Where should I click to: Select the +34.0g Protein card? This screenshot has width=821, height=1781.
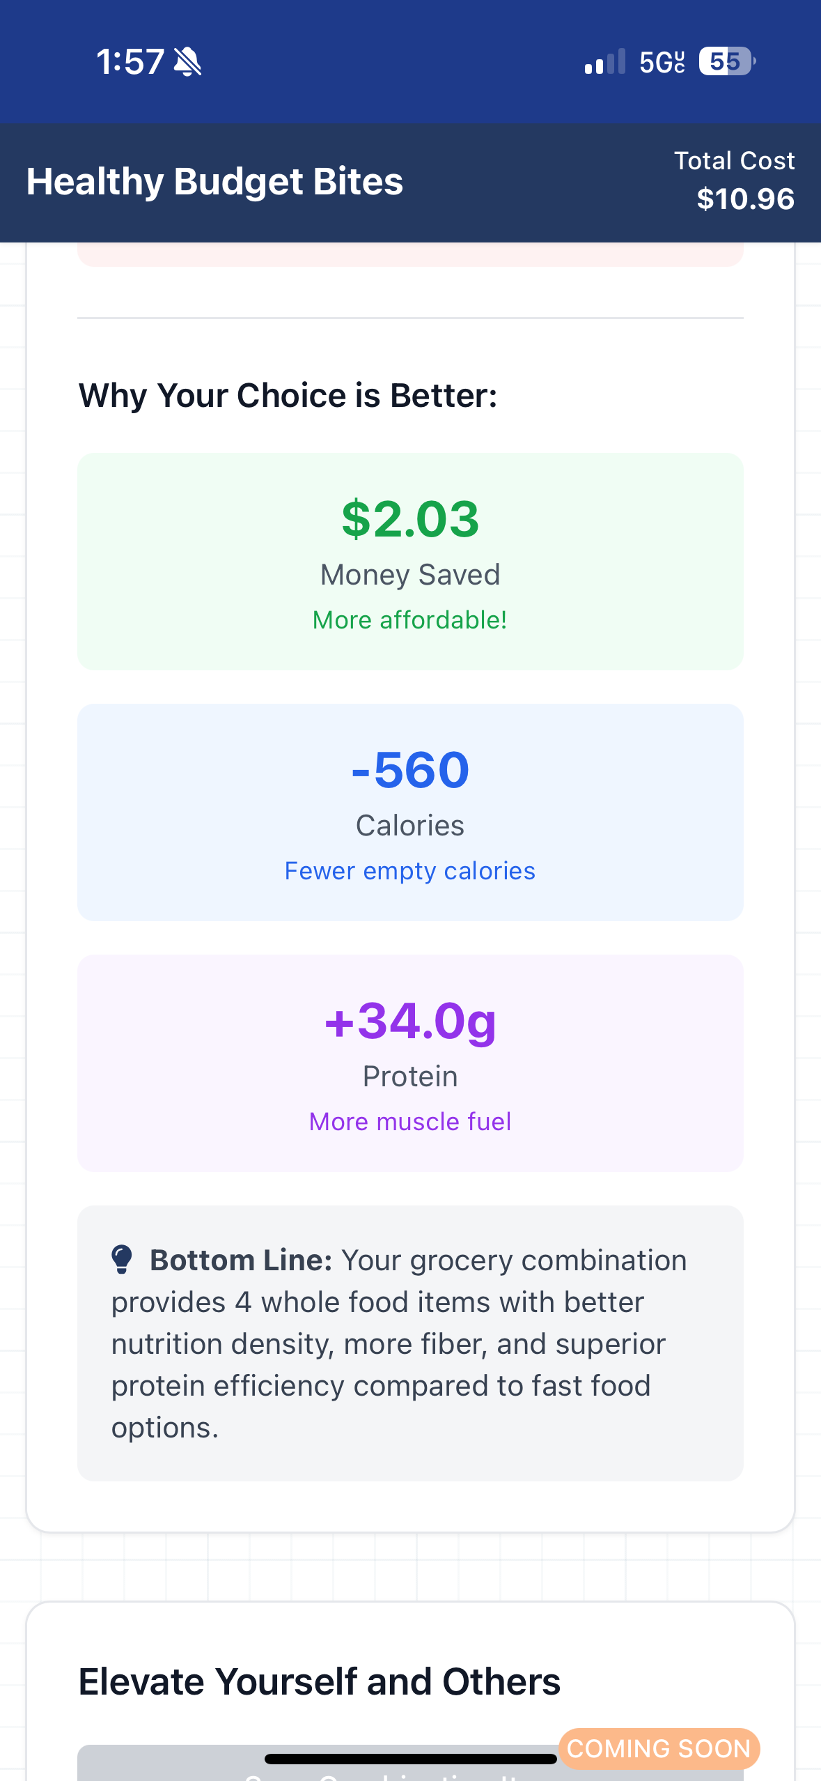(x=410, y=1063)
